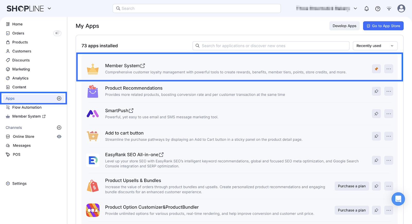Open Flow Automation from the sidebar
Viewport: 412px width, 224px height.
pos(27,107)
